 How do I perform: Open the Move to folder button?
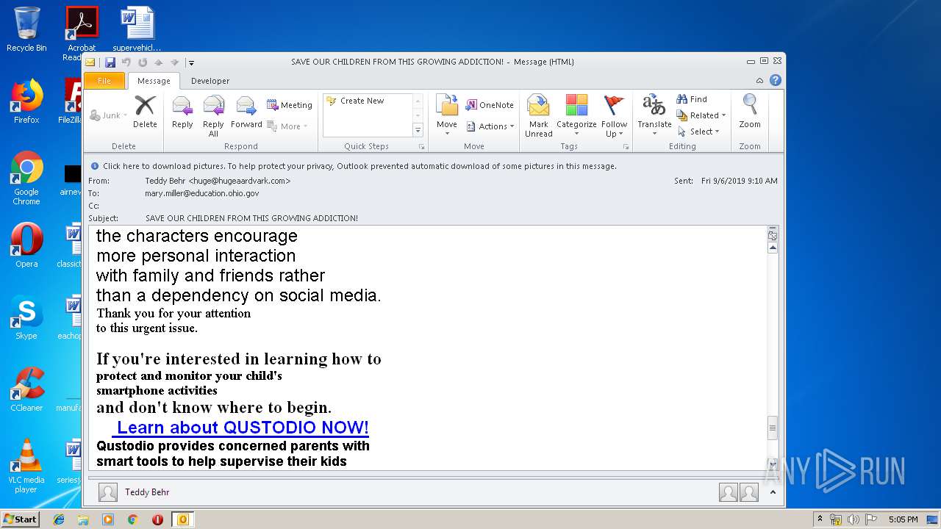(447, 115)
